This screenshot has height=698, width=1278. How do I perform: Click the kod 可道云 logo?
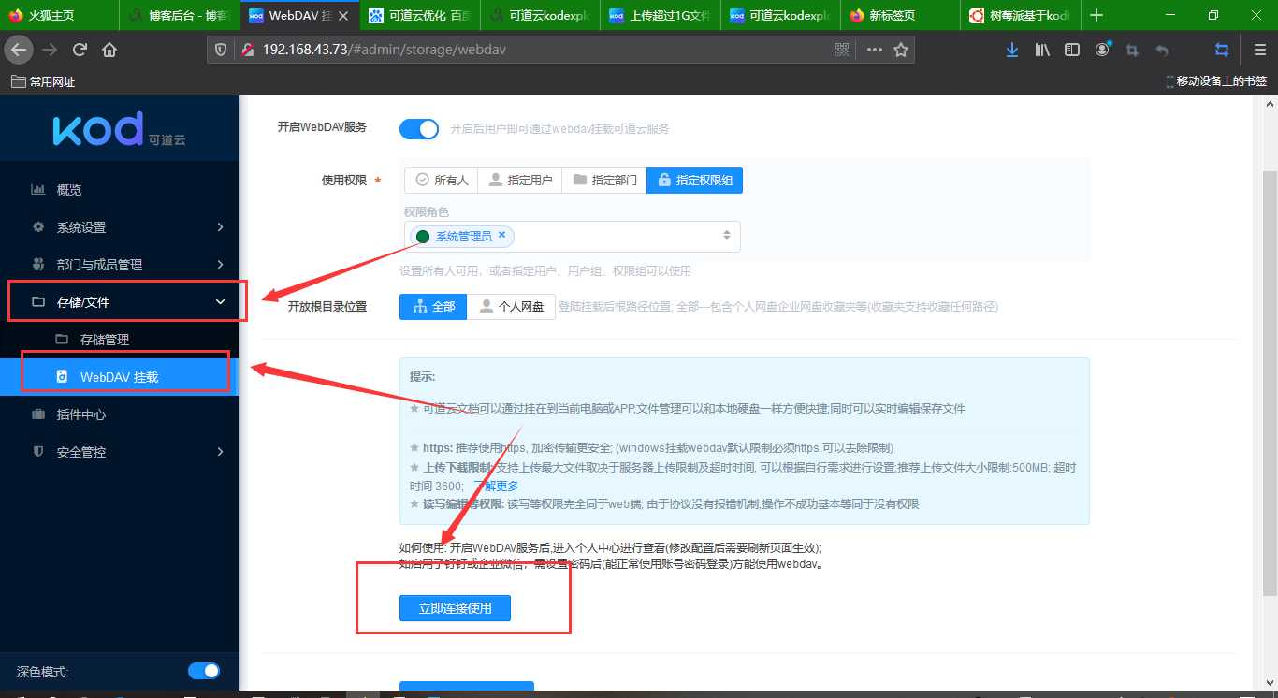119,130
